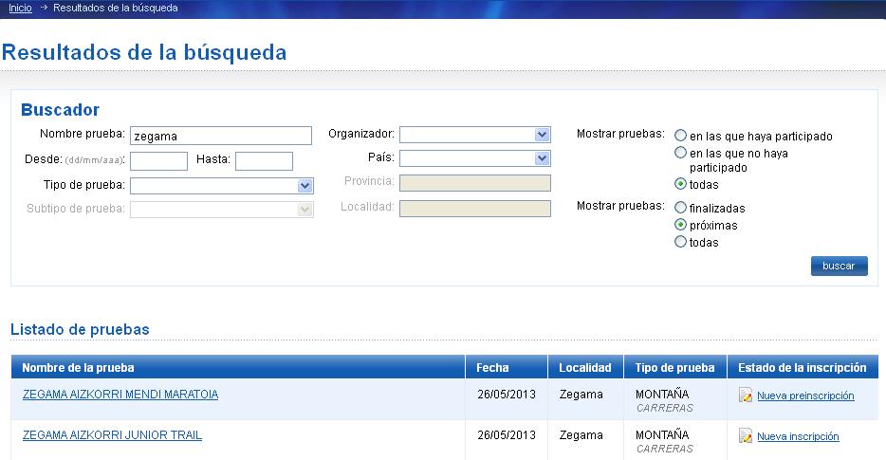
Task: Select 'en las que haya participado' radio
Action: coord(680,136)
